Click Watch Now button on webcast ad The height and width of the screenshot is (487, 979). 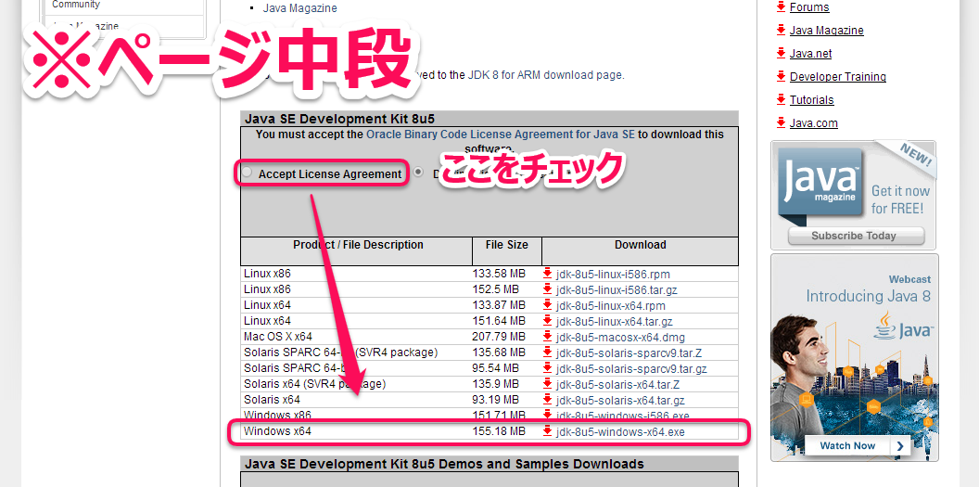[x=858, y=446]
